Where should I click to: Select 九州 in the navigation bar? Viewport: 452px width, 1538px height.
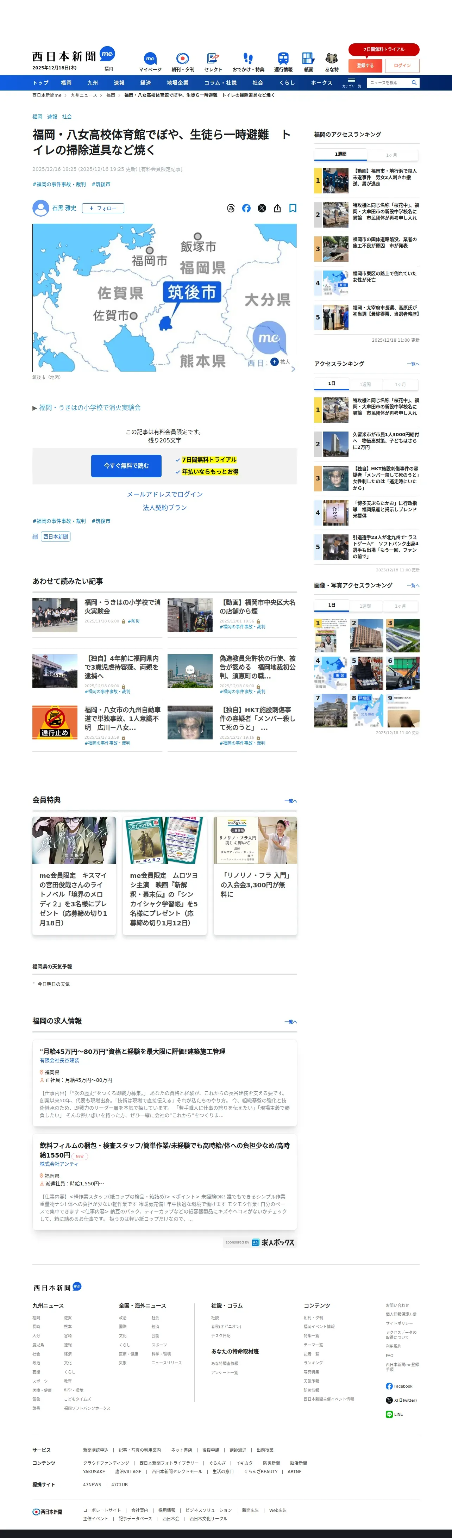[93, 83]
